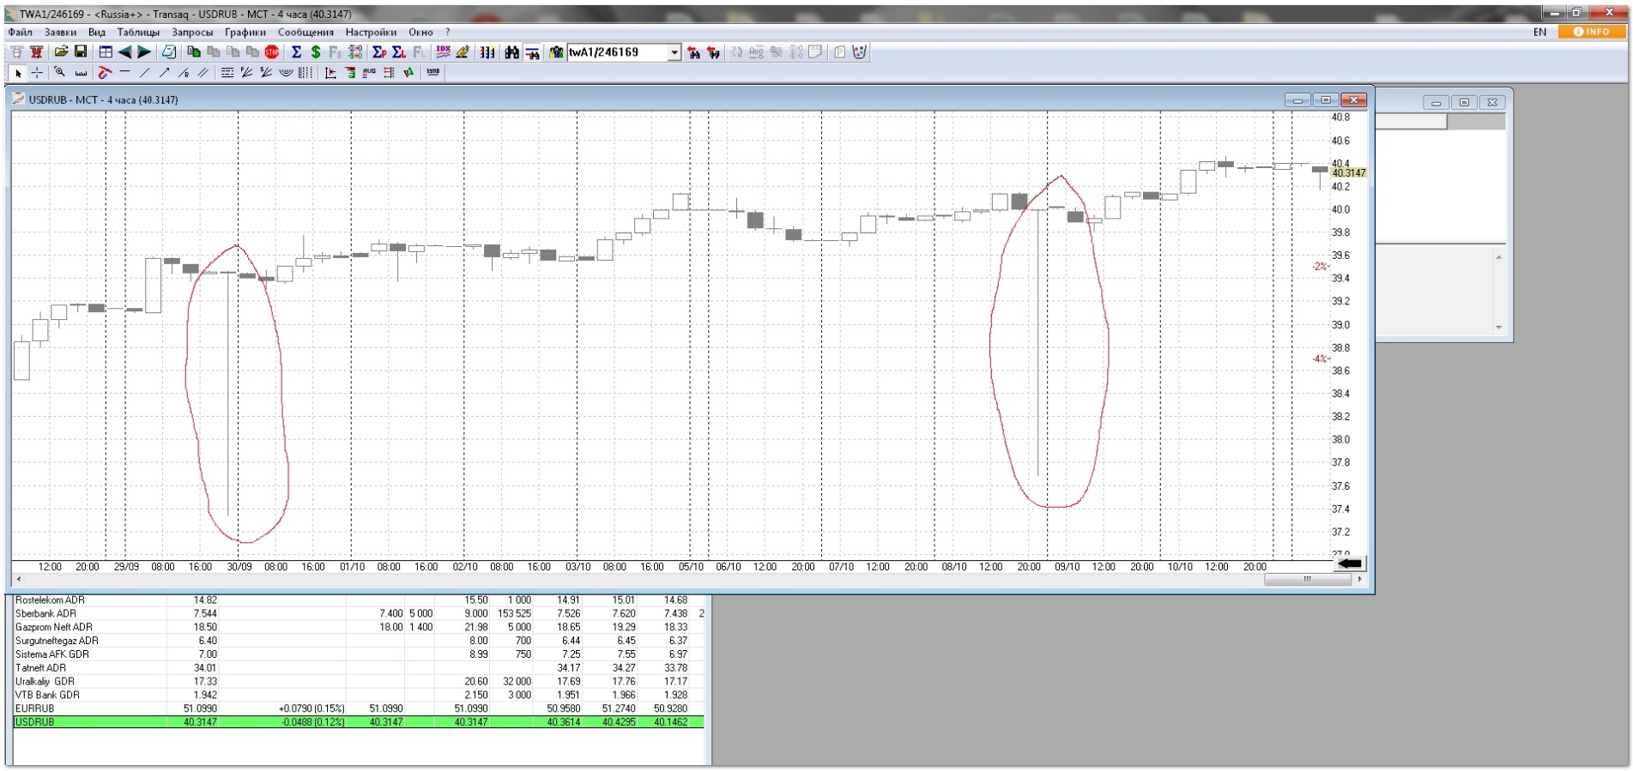Select the EURRUB row in quotes table
The height and width of the screenshot is (771, 1633).
[359, 708]
